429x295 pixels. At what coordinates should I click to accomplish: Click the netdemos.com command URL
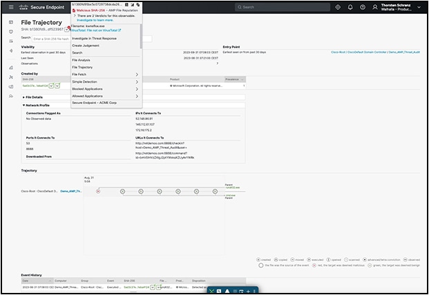coord(165,156)
